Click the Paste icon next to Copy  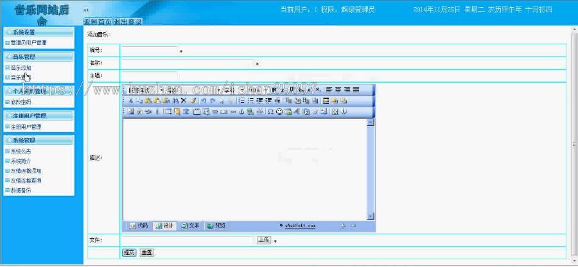[x=148, y=101]
